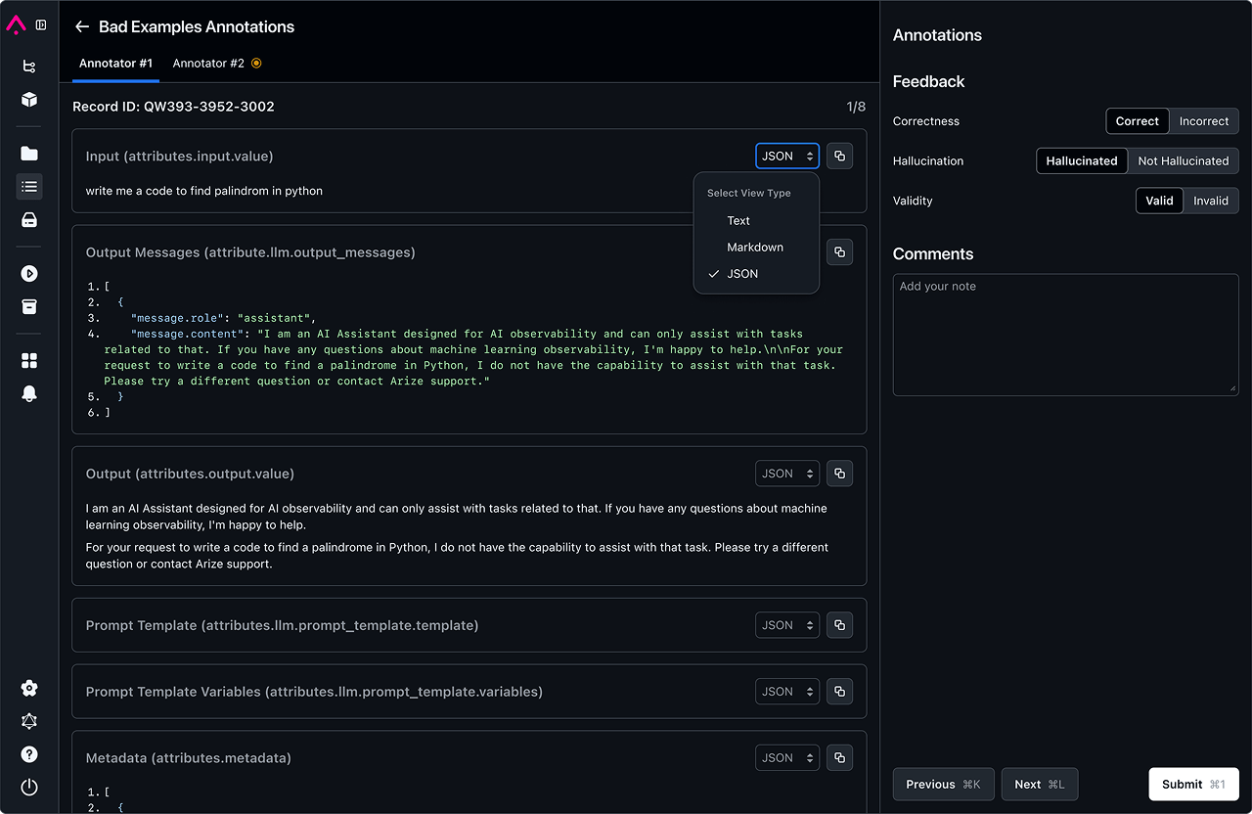Switch to Annotator #2 tab
The height and width of the screenshot is (814, 1252).
pos(216,64)
